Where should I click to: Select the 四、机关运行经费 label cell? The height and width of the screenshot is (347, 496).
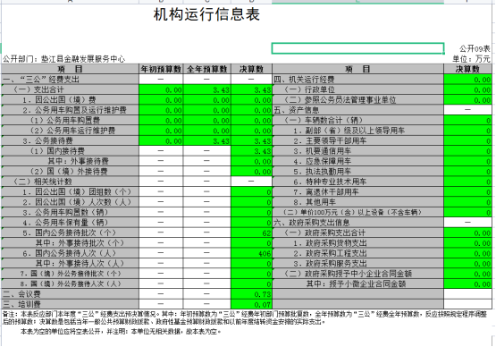point(358,80)
